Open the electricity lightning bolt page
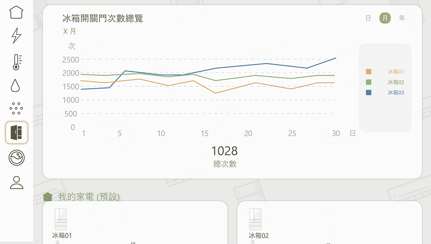The height and width of the screenshot is (244, 431). pos(16,35)
